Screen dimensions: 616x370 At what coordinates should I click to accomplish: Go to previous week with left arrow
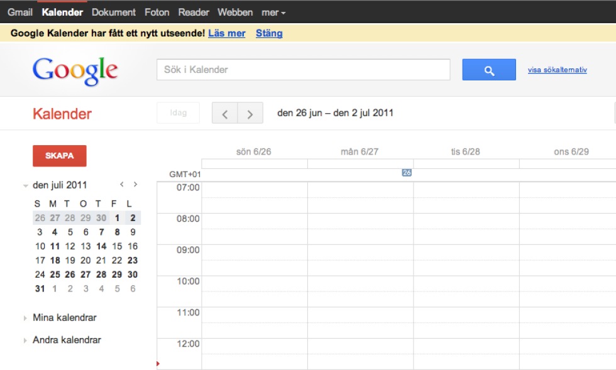(x=224, y=114)
